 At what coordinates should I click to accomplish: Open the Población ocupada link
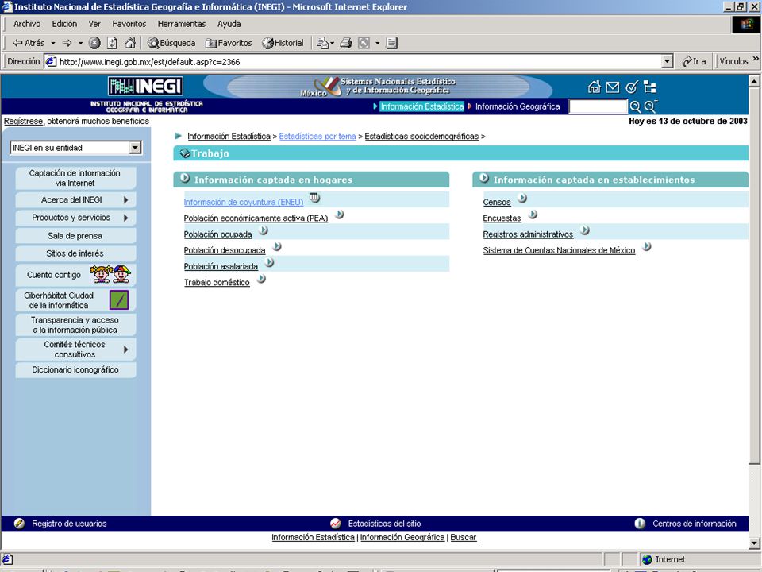(217, 234)
